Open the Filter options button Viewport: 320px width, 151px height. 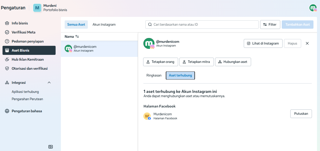(x=270, y=24)
